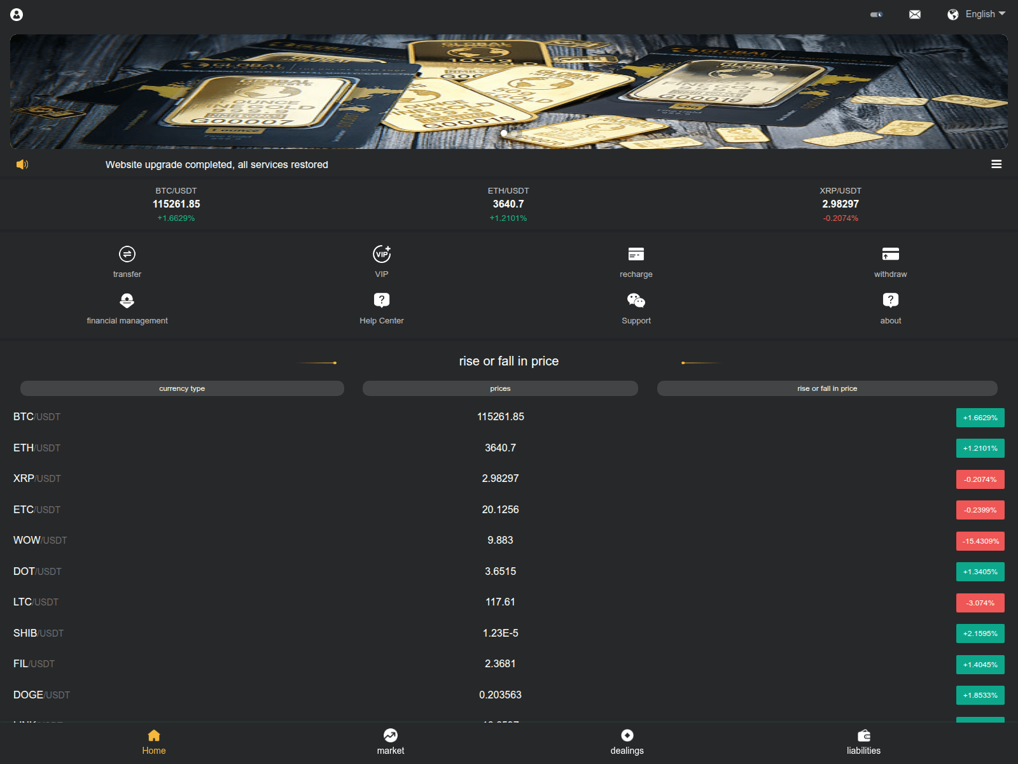
Task: Select the BTC/USDT row
Action: coord(501,417)
